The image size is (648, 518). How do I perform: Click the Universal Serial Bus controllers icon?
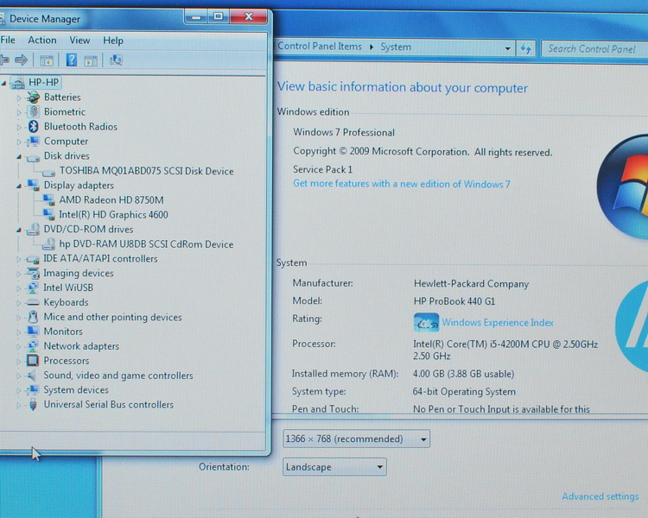[x=33, y=404]
